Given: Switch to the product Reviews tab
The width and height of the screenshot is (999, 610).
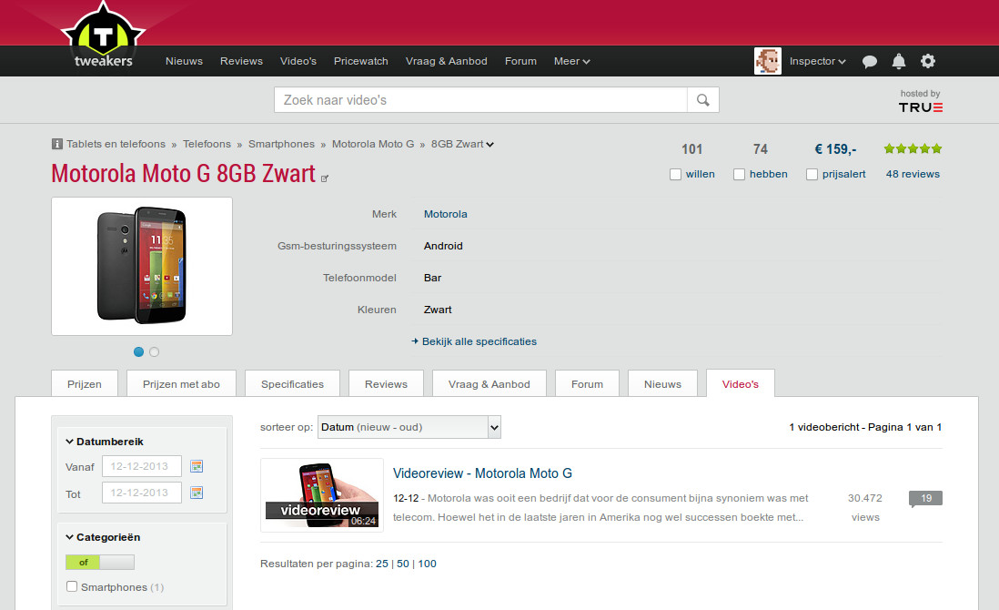Looking at the screenshot, I should 386,383.
